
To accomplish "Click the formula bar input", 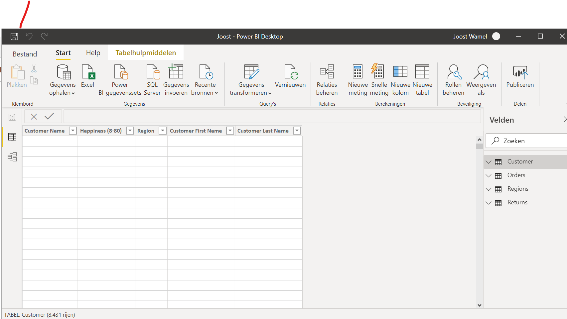I will click(x=272, y=116).
